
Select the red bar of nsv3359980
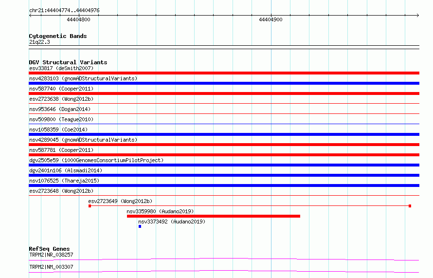click(x=214, y=216)
